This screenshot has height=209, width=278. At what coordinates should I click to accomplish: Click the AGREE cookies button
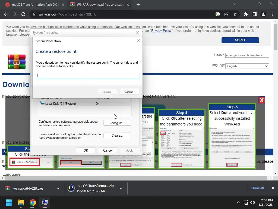240,40
